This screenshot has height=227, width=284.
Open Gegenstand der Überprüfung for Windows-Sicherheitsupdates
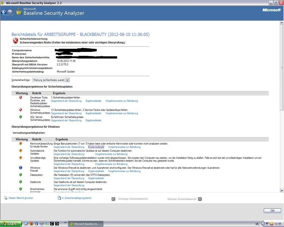click(x=66, y=113)
